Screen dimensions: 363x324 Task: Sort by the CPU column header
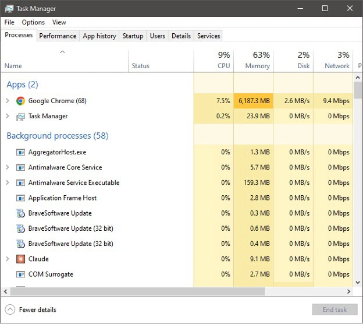[213, 61]
